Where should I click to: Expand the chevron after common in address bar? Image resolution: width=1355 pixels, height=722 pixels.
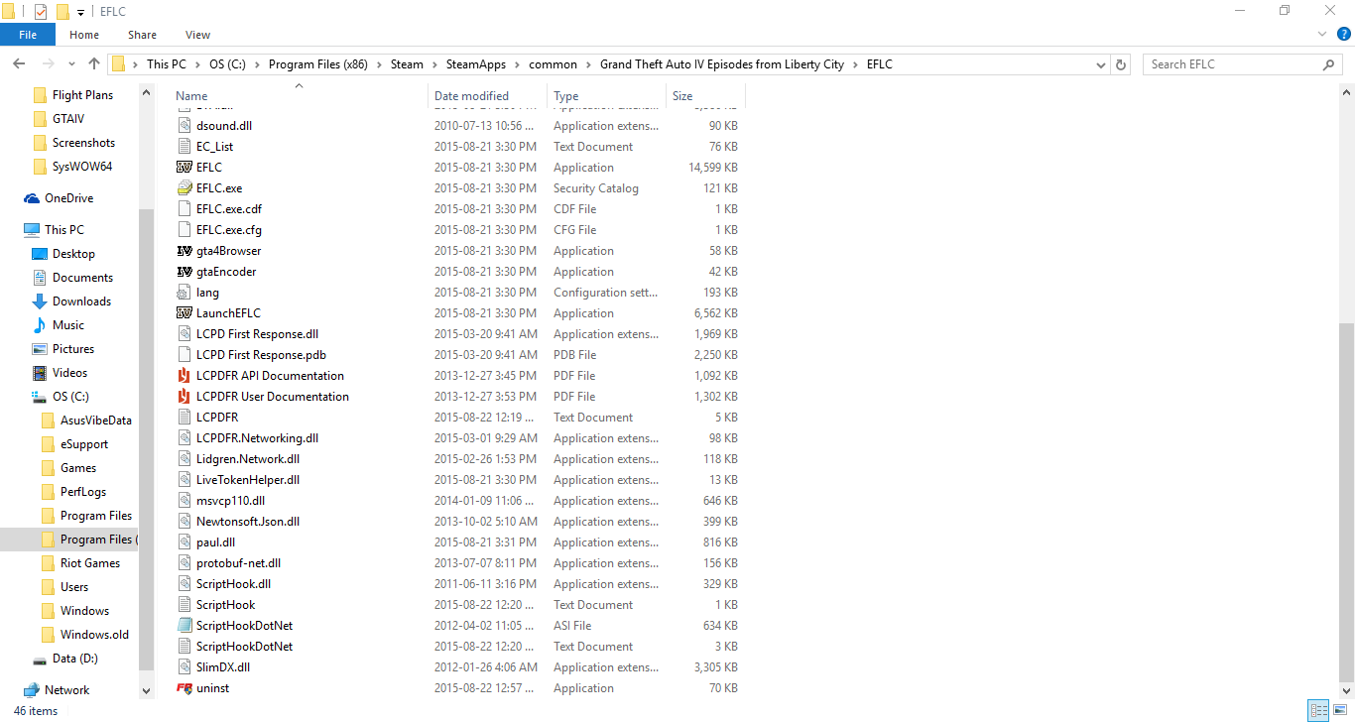(588, 64)
